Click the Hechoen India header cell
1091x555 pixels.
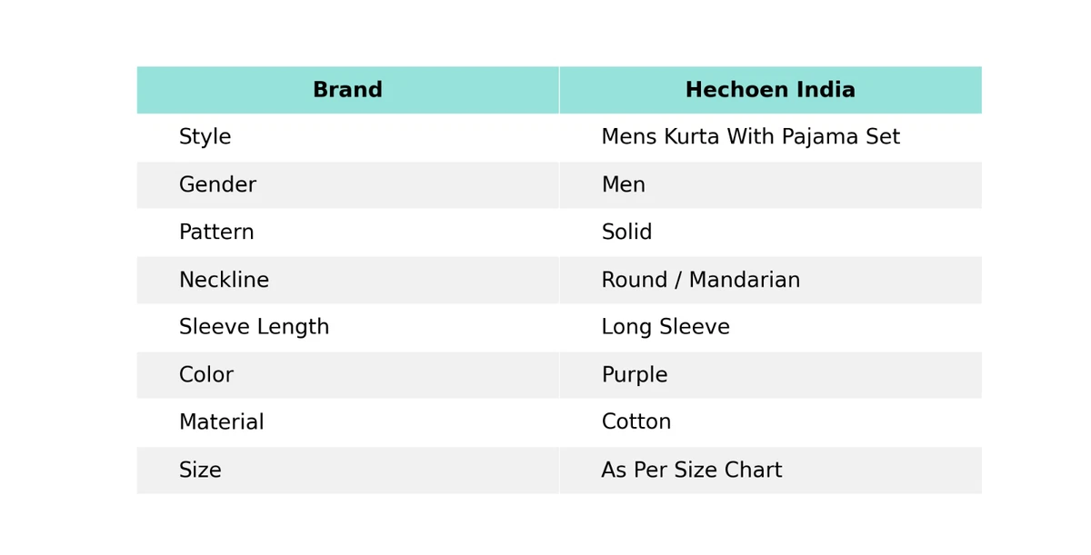pyautogui.click(x=771, y=90)
